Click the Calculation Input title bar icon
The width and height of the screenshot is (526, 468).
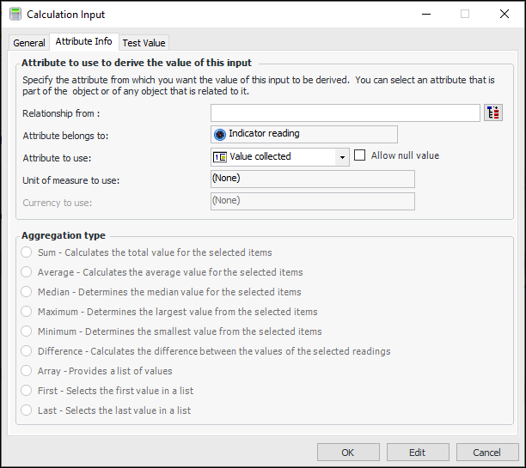[x=14, y=15]
